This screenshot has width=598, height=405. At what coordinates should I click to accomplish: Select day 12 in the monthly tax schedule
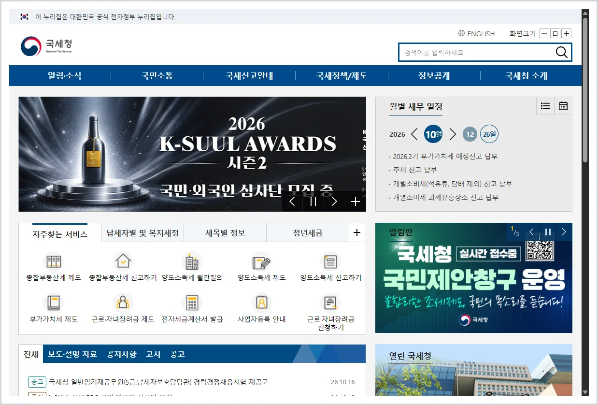[470, 134]
